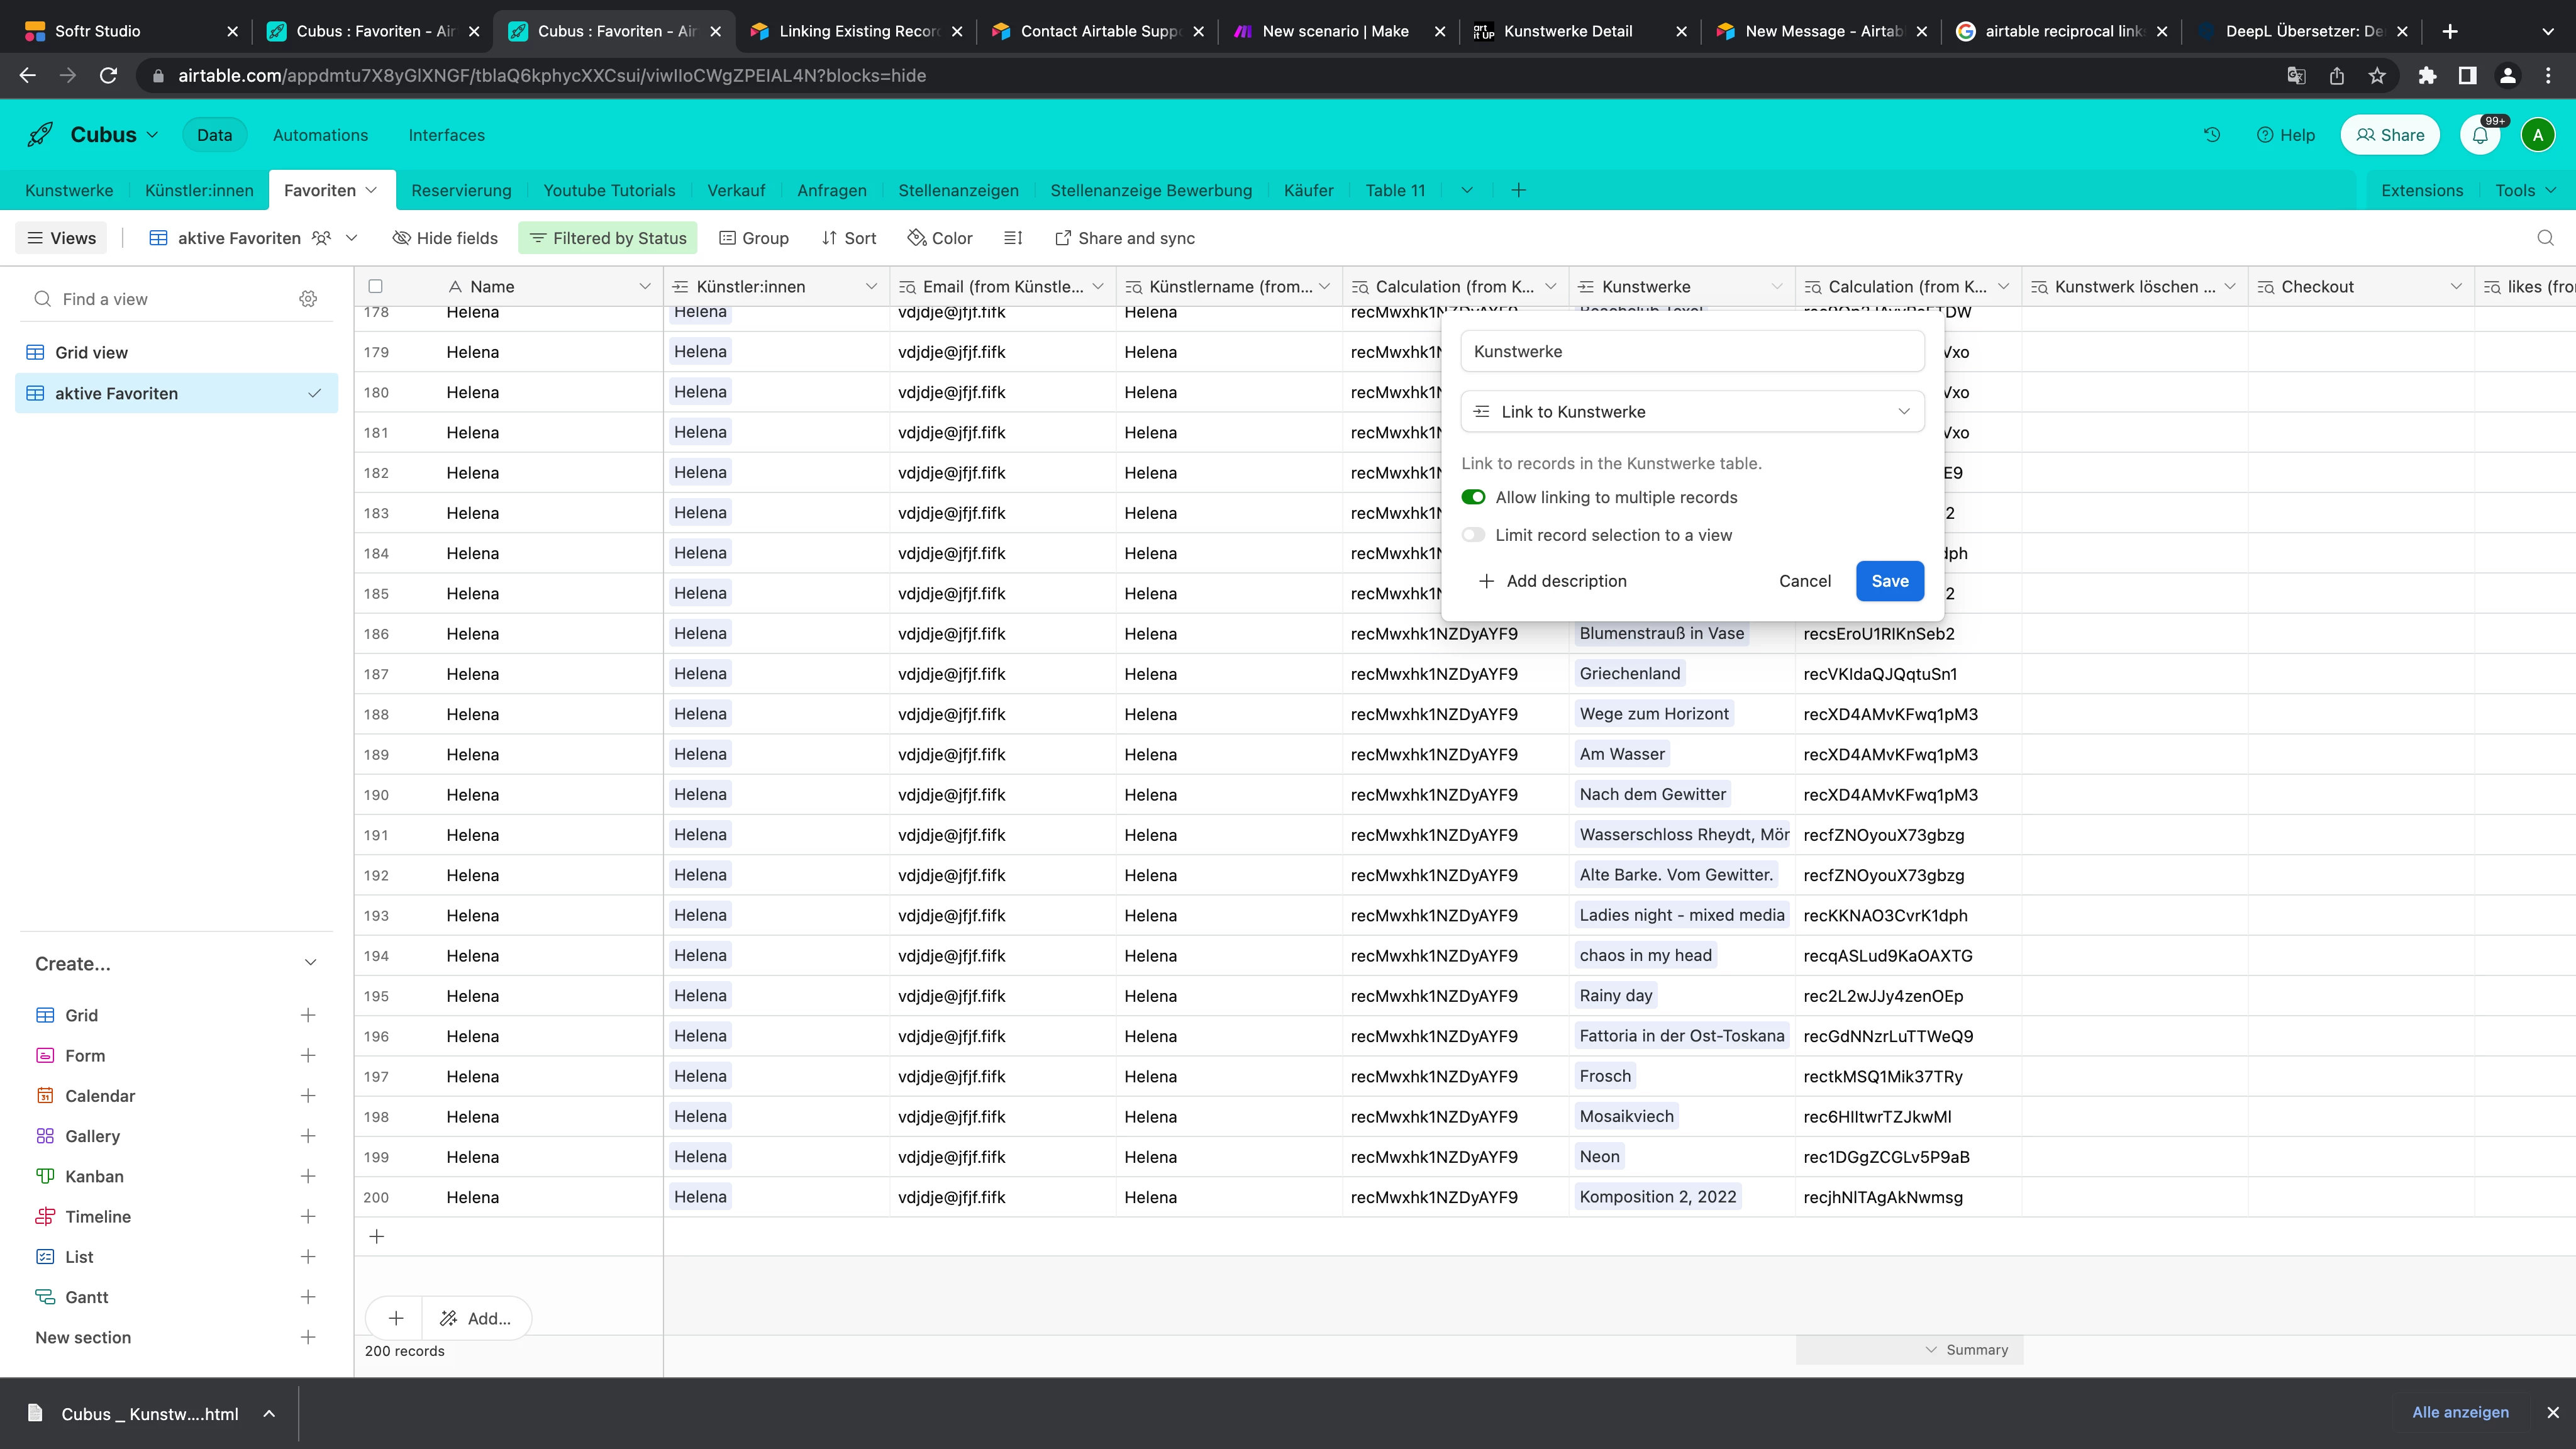The height and width of the screenshot is (1449, 2576).
Task: Open the Link to Kunstwerke field type dropdown
Action: tap(1692, 412)
